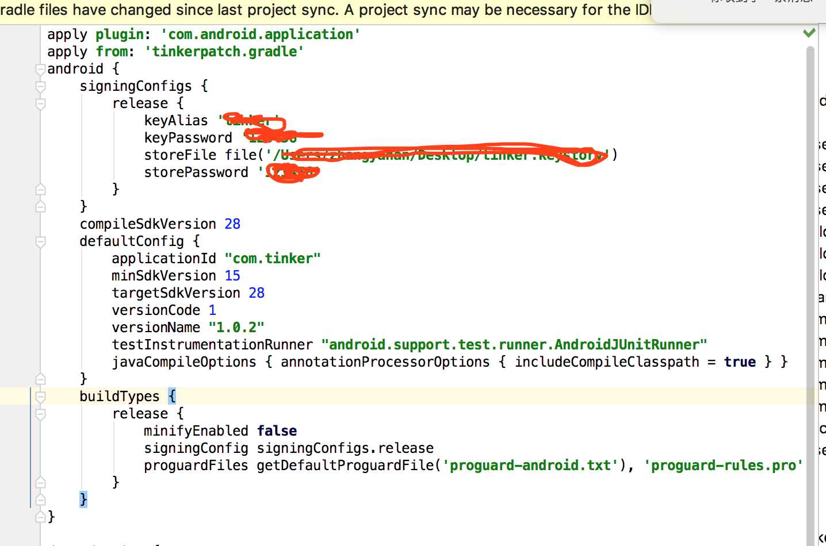Place cursor on testInstrumentationRunner keyword
Image resolution: width=826 pixels, height=546 pixels.
tap(212, 345)
